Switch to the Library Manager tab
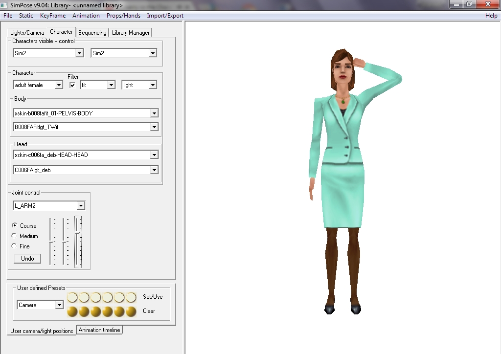 (131, 33)
